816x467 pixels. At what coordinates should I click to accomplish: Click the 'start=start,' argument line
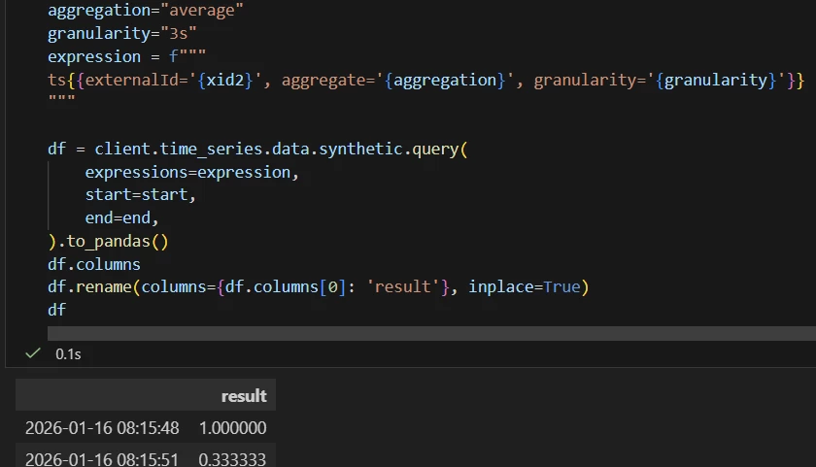[141, 195]
